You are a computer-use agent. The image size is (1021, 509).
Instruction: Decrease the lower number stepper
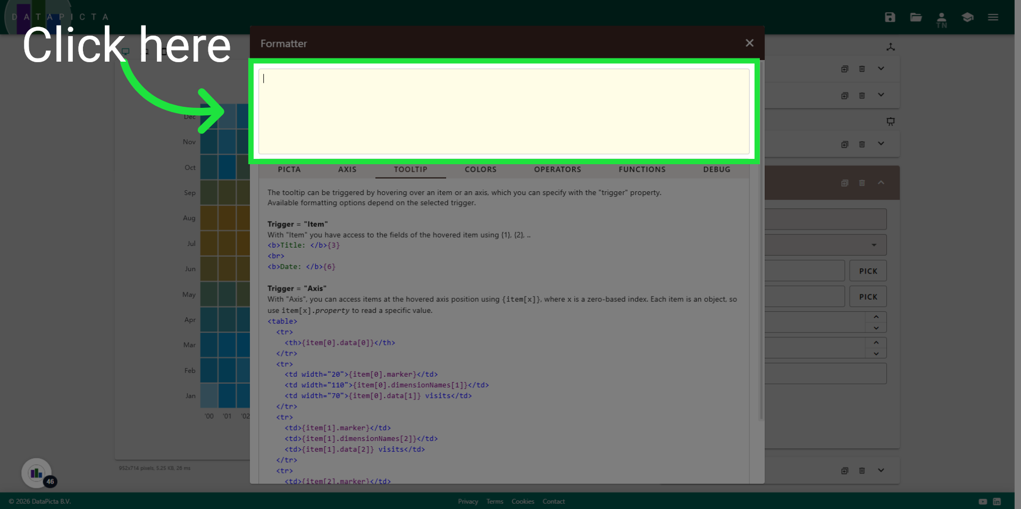876,354
